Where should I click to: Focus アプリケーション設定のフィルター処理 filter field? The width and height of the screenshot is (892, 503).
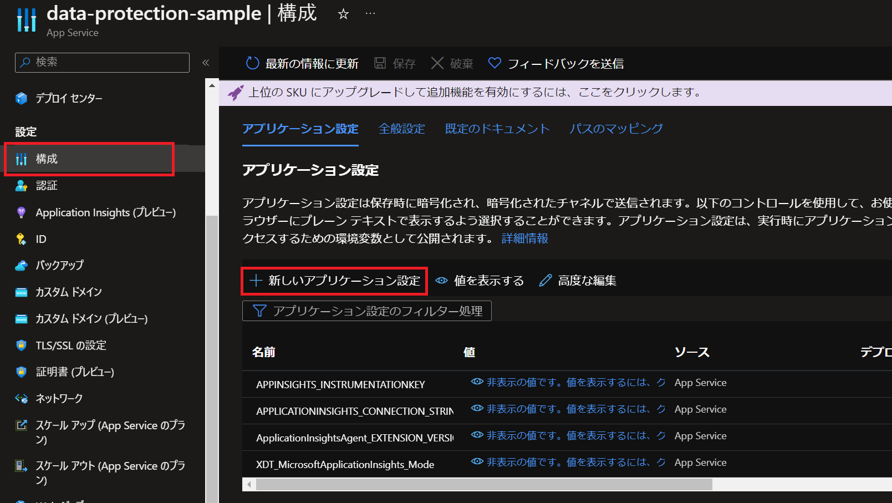pos(367,311)
